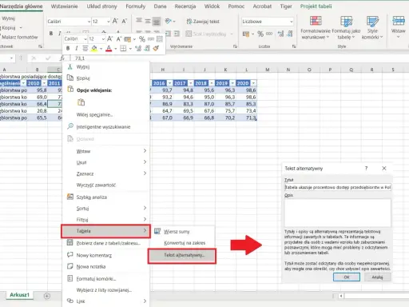Viewport: 409px width, 307px height.
Task: Click paste icon under Opcje wklejania
Action: pyautogui.click(x=81, y=102)
